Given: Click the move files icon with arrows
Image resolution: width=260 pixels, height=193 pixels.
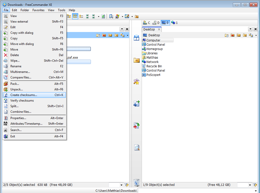Looking at the screenshot, I should pyautogui.click(x=137, y=125).
